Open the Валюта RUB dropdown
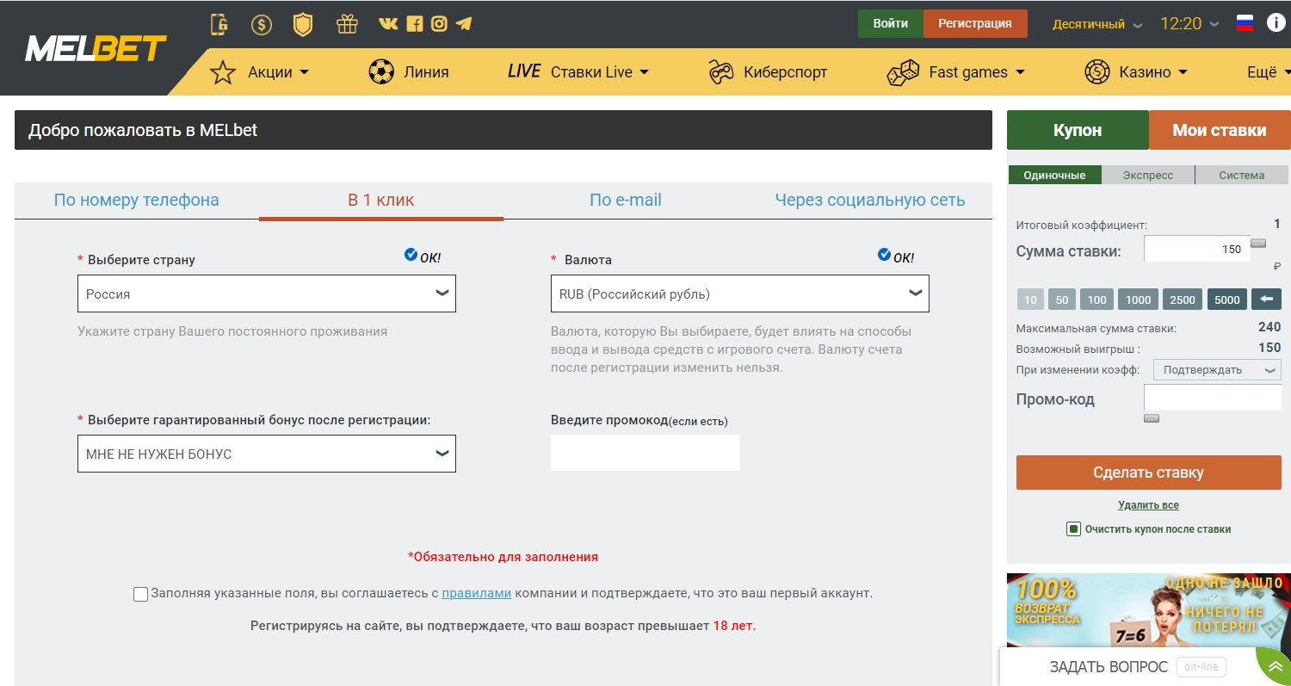1291x686 pixels. pyautogui.click(x=740, y=294)
